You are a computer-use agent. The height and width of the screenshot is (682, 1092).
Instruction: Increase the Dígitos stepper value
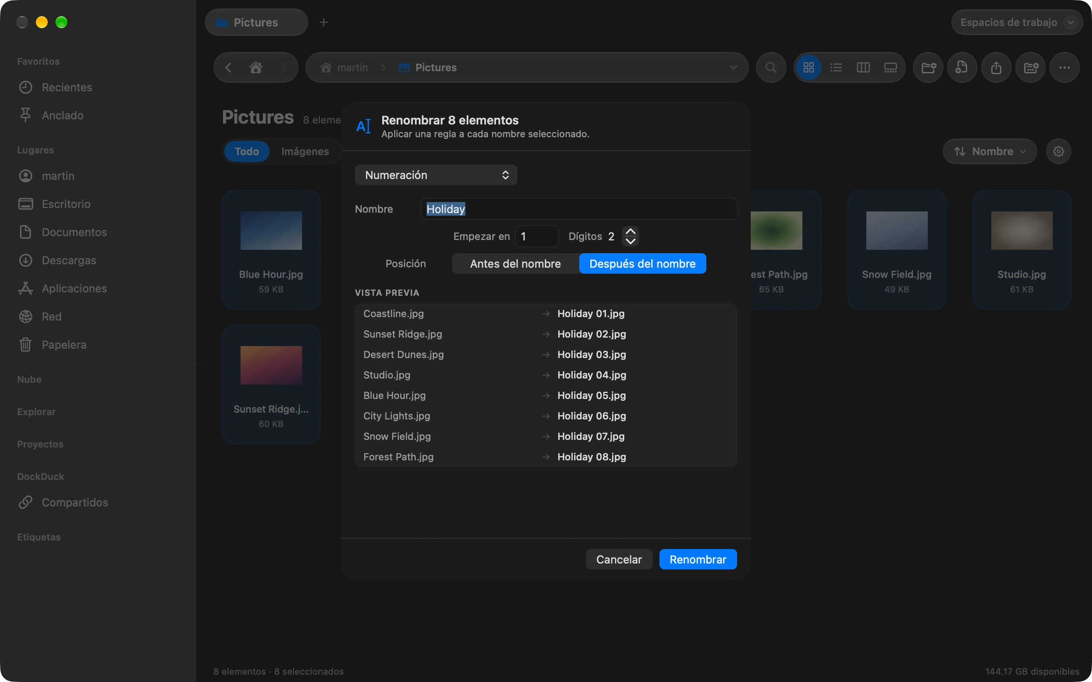pyautogui.click(x=630, y=231)
